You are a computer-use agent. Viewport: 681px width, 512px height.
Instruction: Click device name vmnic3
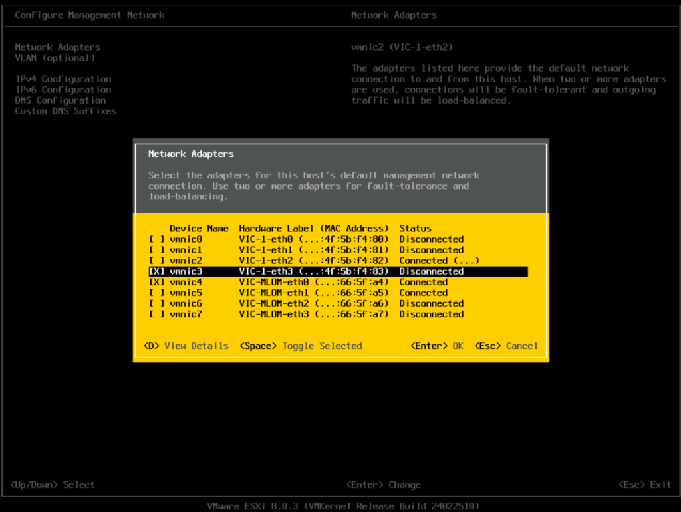pyautogui.click(x=186, y=271)
